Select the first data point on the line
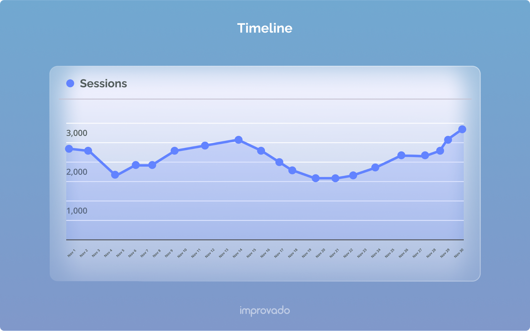Screen dimensions: 530x331 click(69, 149)
